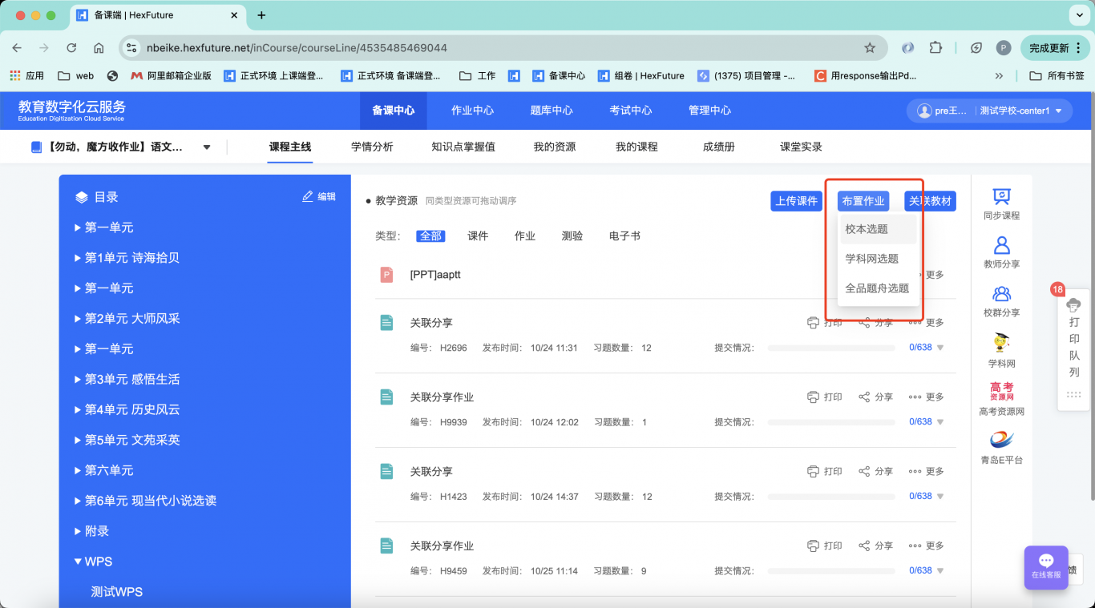Click the browser reload button

71,48
